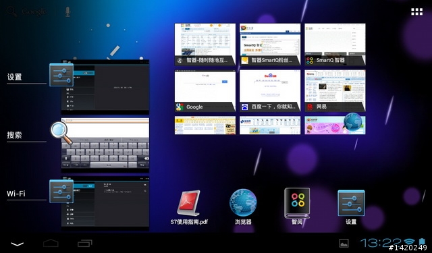Open the 网易 bookmark thumbnail

point(335,90)
